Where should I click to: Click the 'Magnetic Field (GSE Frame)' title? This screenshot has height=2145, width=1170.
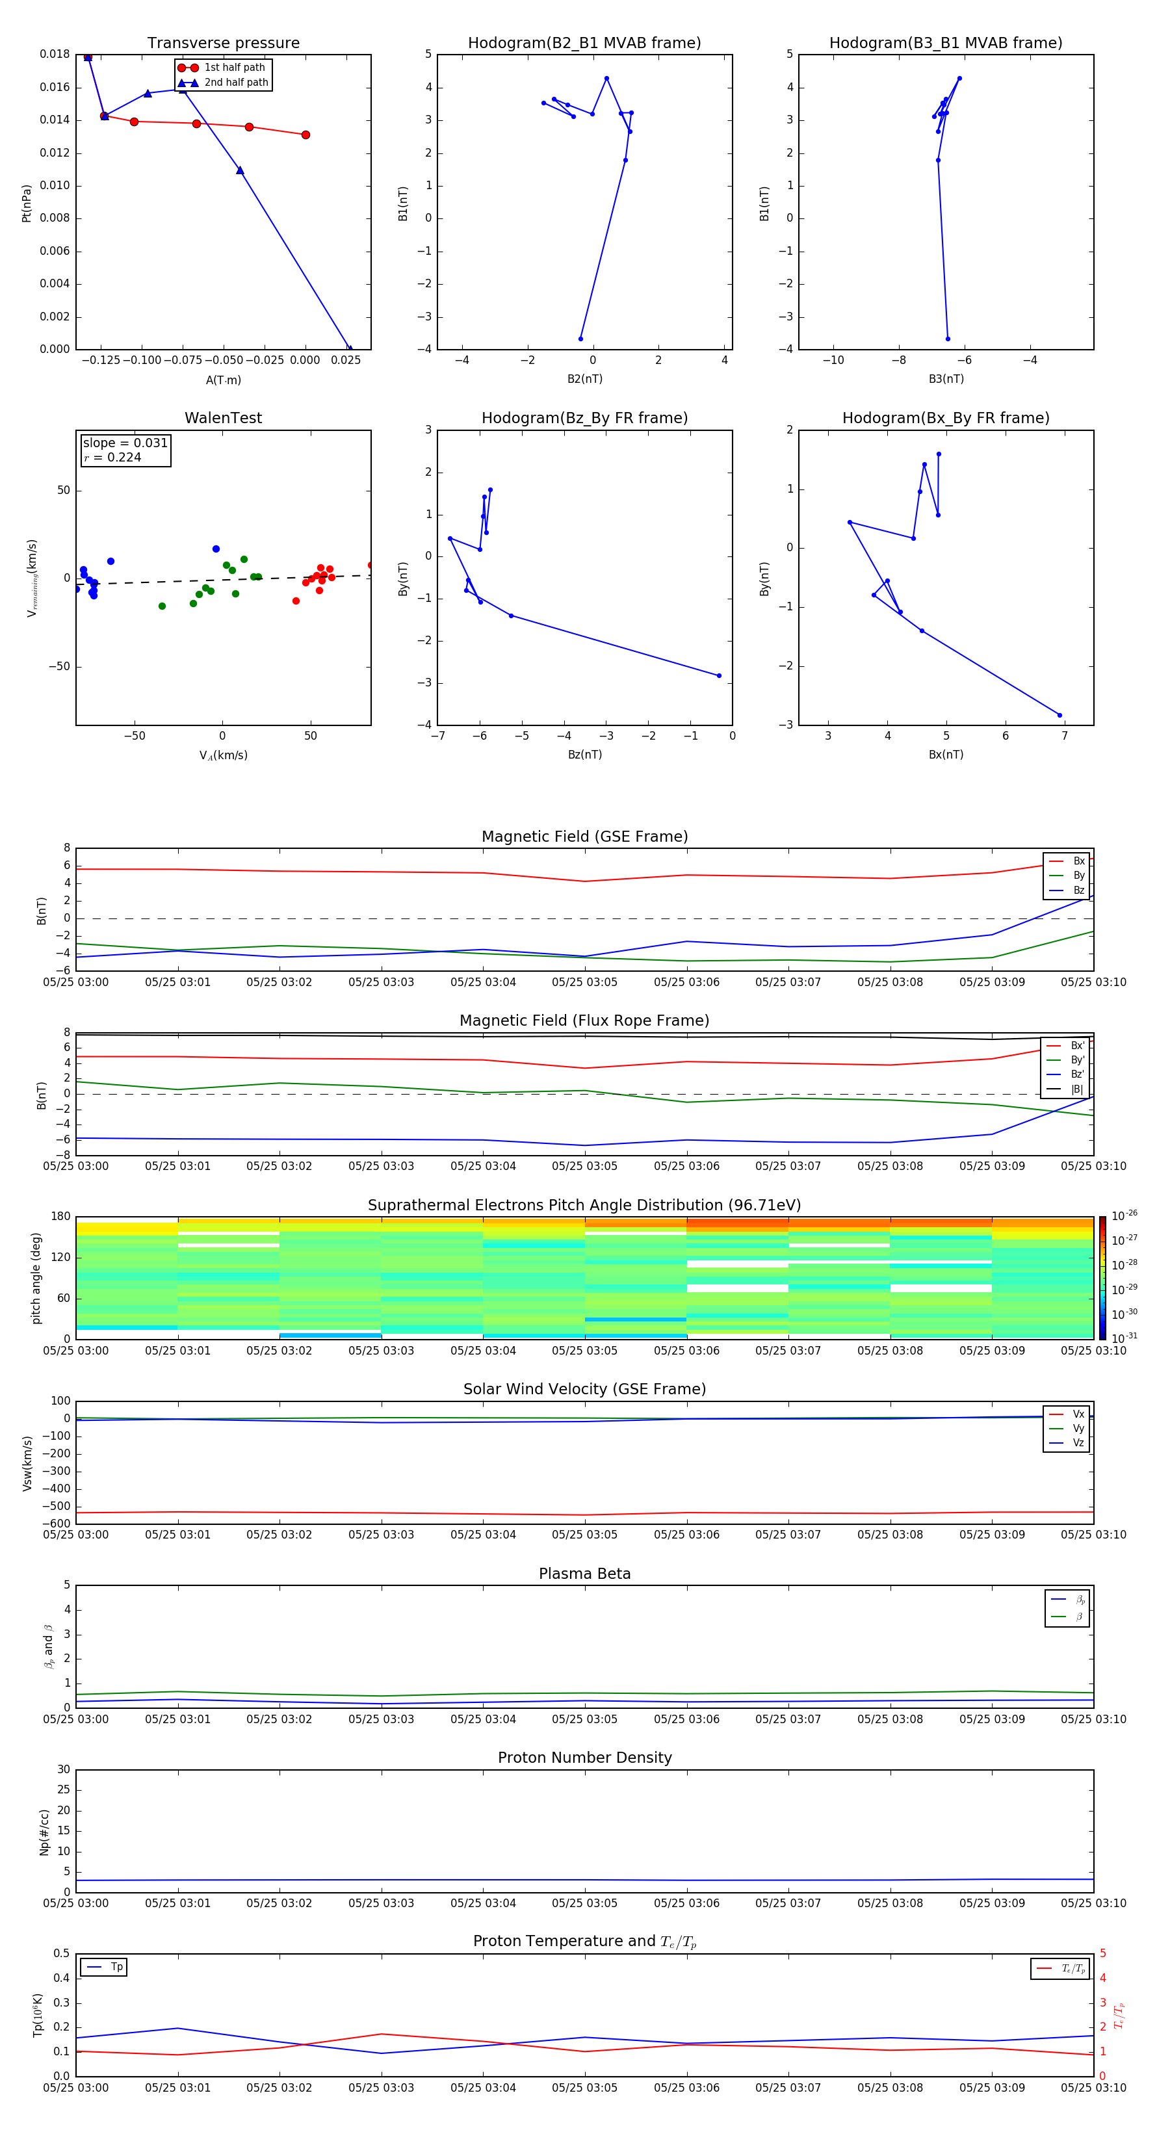click(x=584, y=837)
